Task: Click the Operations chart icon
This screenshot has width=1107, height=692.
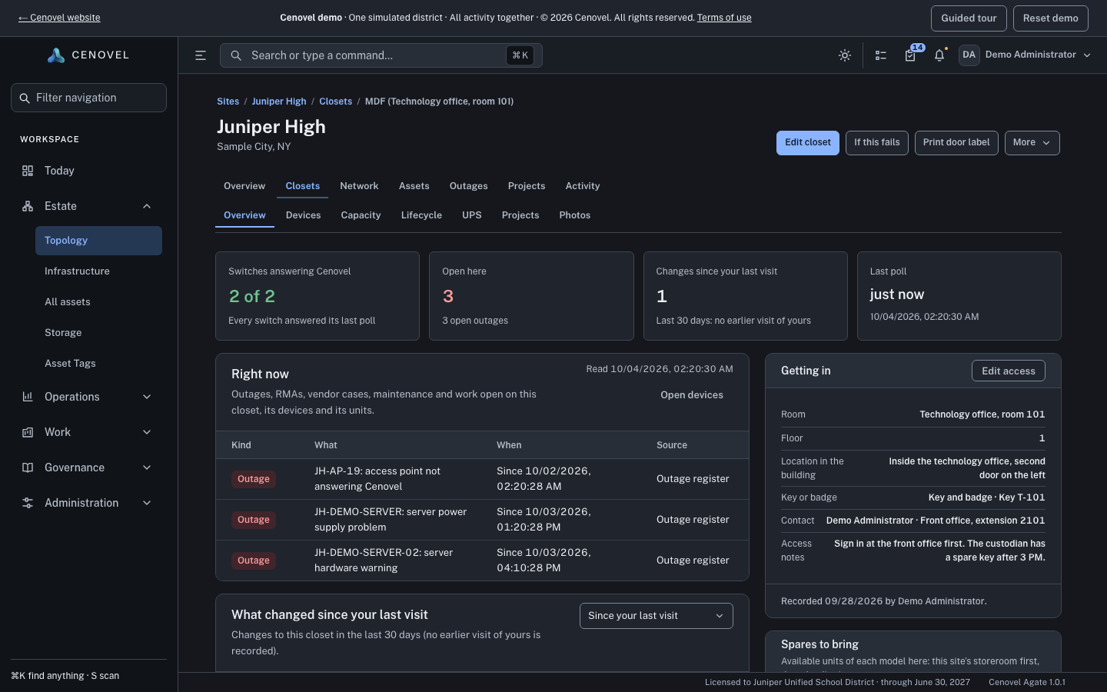Action: tap(28, 397)
